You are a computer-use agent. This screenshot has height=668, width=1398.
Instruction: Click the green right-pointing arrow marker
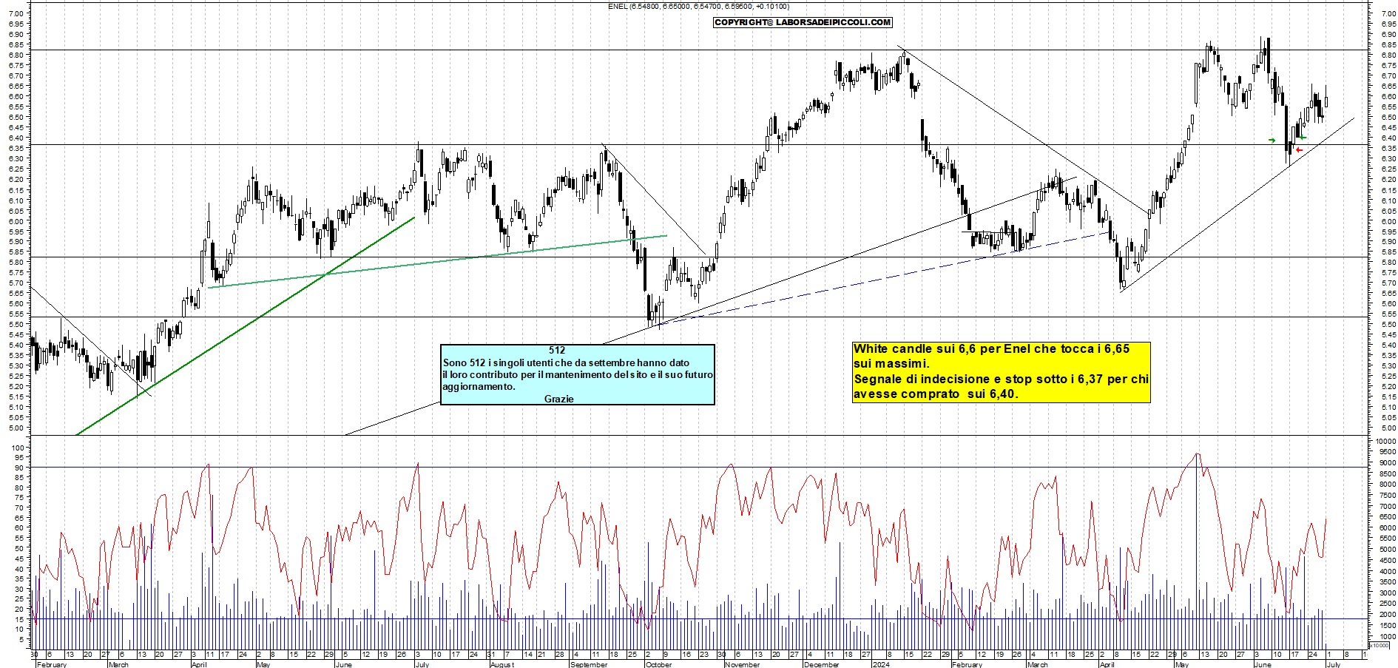tap(1272, 140)
